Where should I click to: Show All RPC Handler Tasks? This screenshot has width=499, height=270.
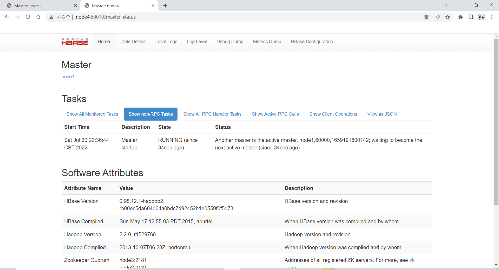pyautogui.click(x=212, y=114)
